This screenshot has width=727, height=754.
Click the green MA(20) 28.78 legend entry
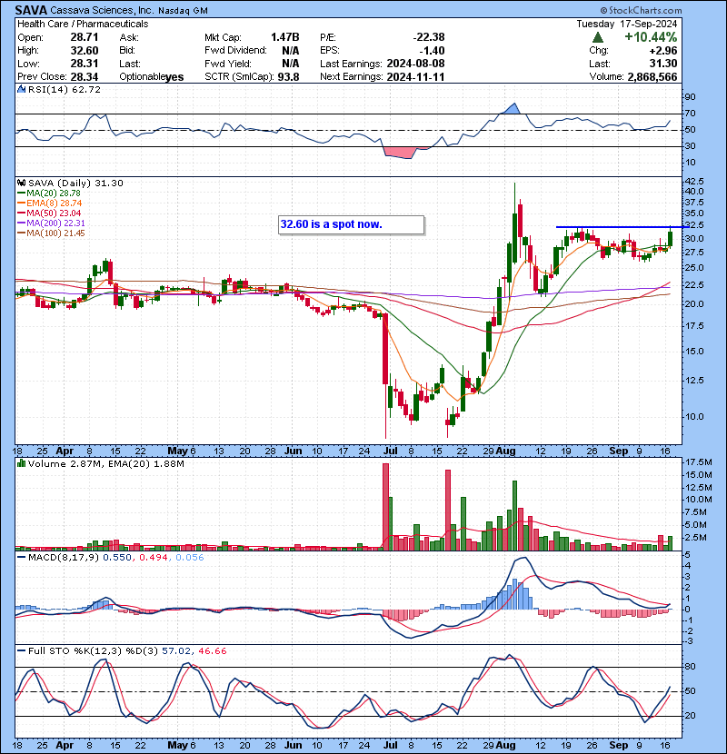click(50, 193)
